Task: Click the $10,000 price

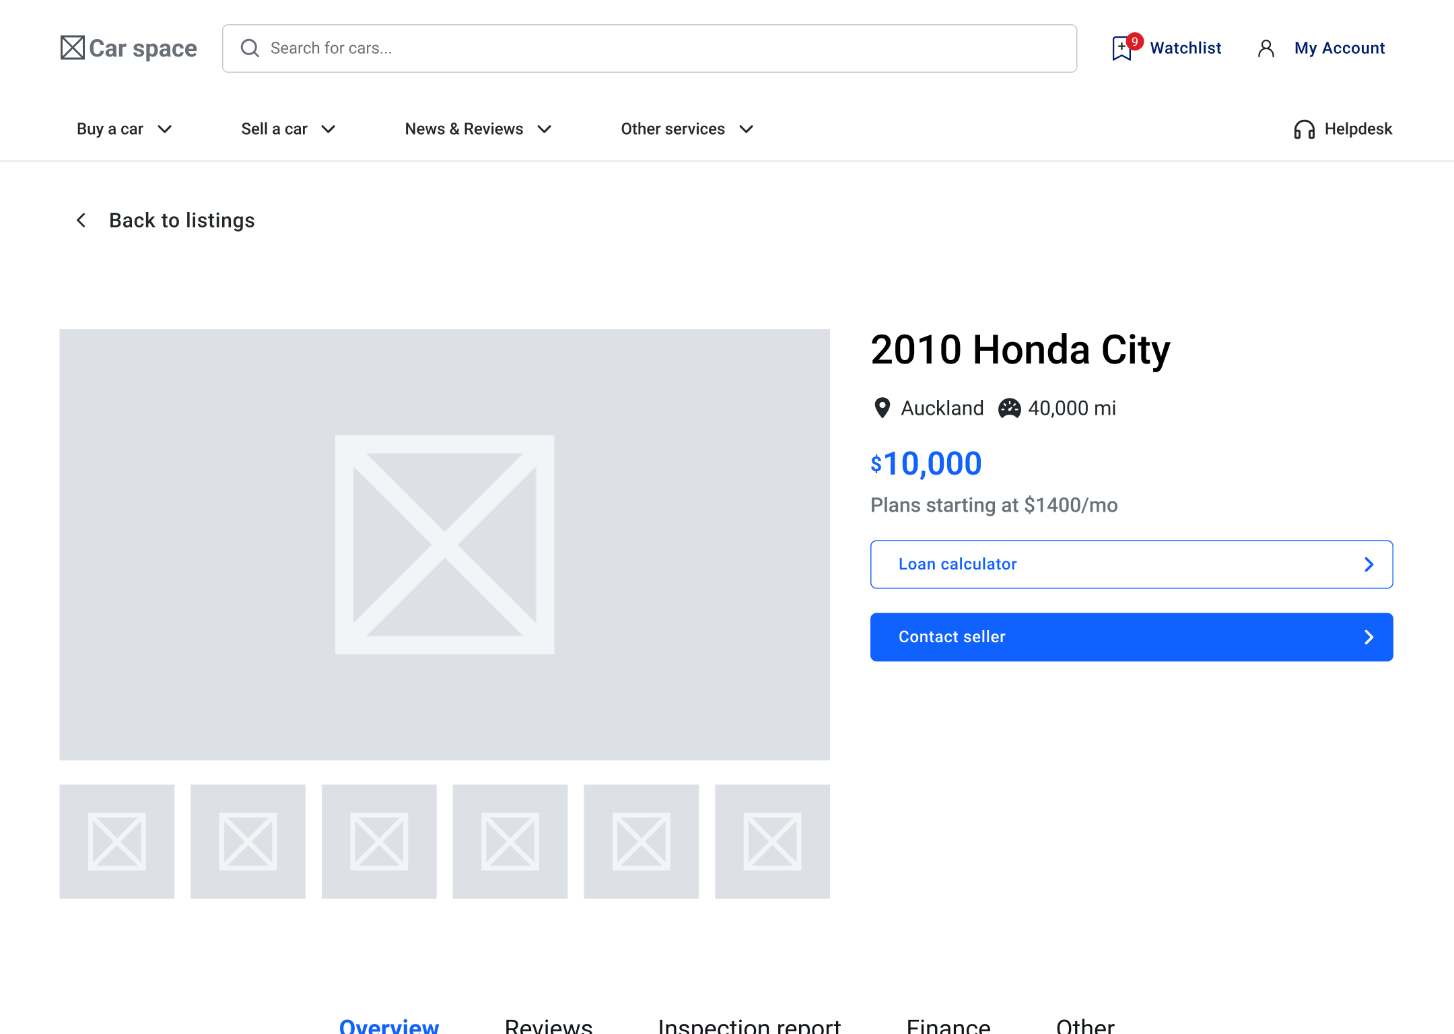Action: pos(926,464)
